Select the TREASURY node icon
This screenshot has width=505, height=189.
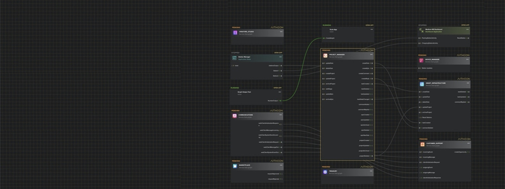pyautogui.click(x=325, y=172)
